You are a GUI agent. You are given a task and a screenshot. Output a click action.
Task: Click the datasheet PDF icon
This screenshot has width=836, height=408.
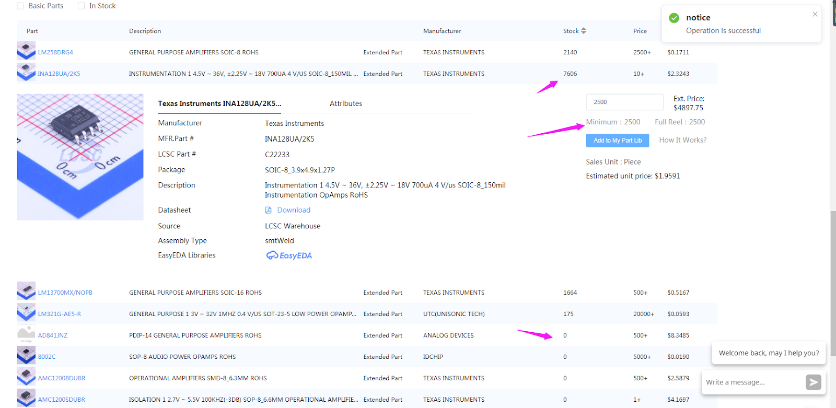(x=269, y=210)
